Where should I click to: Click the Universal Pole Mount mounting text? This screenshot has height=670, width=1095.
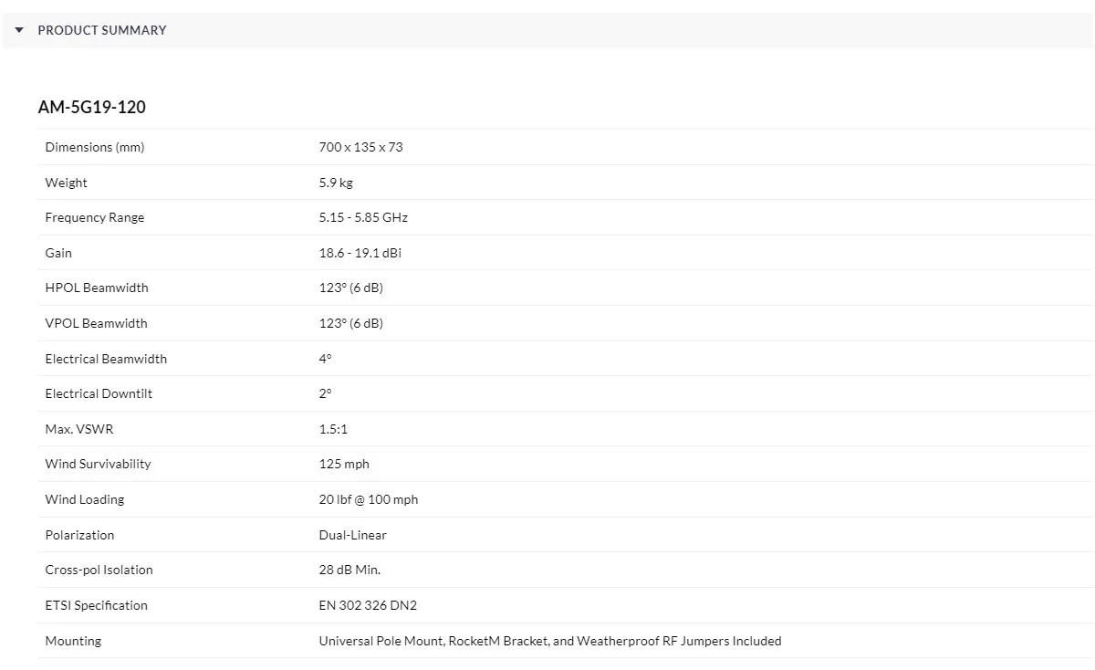point(381,641)
